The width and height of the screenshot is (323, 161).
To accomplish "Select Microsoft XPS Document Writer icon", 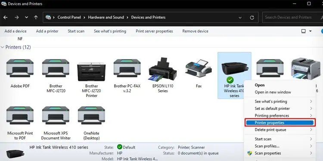I will [x=56, y=115].
